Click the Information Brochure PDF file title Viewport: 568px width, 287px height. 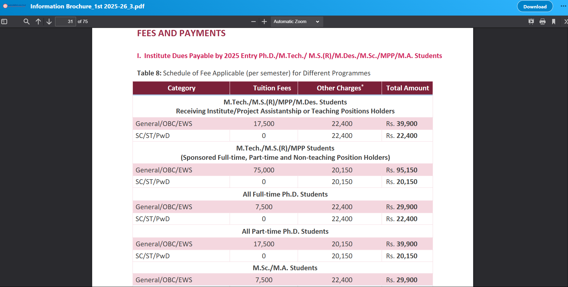[87, 6]
